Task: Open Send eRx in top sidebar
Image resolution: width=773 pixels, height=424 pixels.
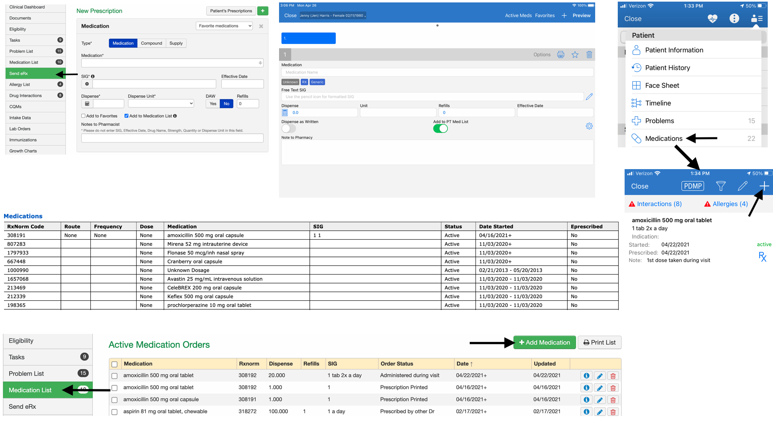Action: coord(35,74)
